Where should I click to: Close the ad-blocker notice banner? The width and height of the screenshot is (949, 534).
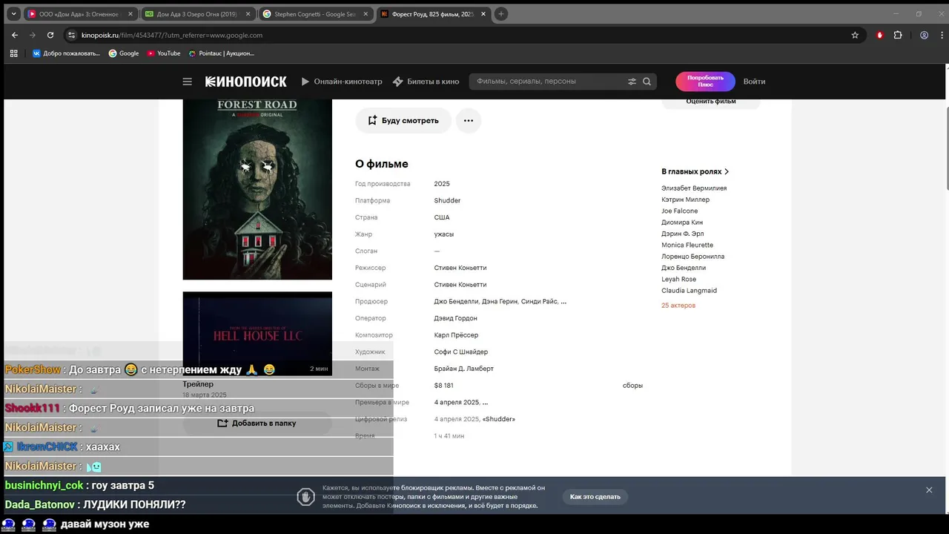coord(929,490)
